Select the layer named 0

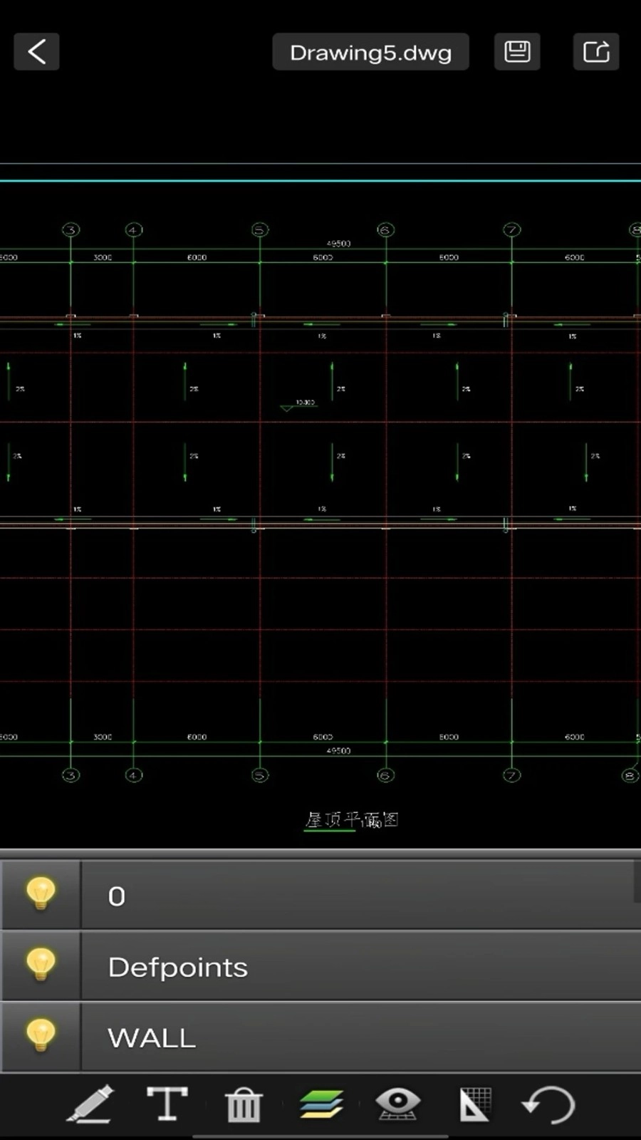(x=356, y=896)
